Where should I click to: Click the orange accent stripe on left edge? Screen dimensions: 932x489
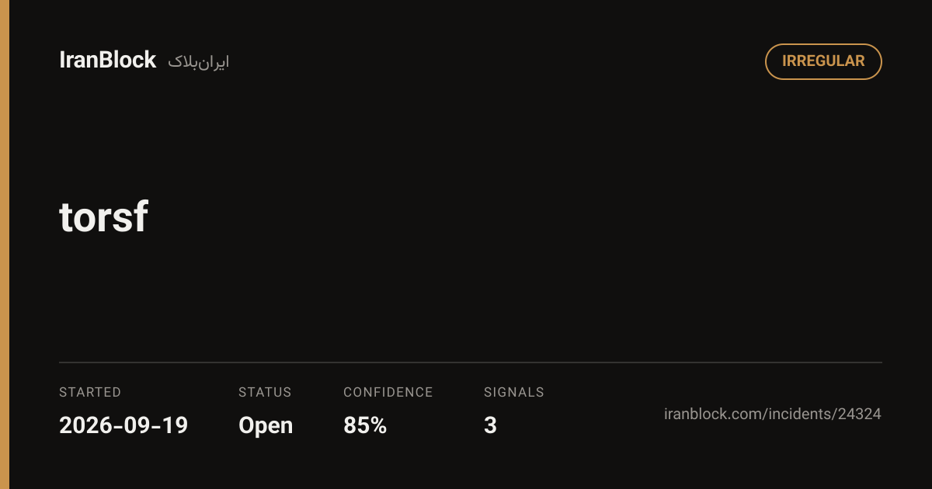(x=5, y=244)
